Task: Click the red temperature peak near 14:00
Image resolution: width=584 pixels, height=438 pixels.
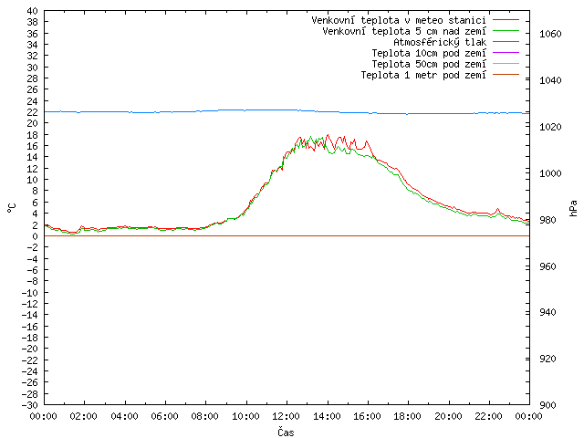Action: click(x=328, y=135)
